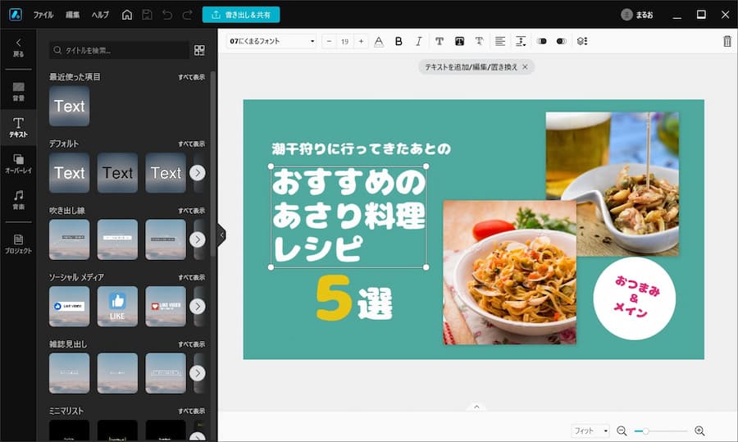Click the タイトルを検索 search field
Viewport: 738px width, 442px height.
[x=119, y=50]
